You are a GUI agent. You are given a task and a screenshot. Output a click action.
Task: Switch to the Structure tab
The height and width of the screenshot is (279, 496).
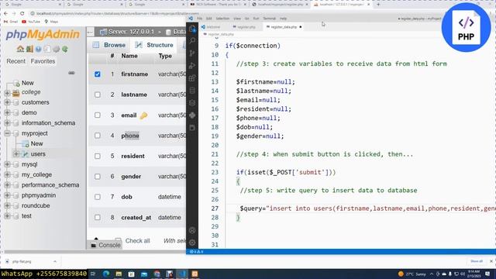pos(154,45)
